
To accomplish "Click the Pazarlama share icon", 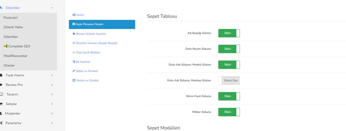I will [1, 123].
